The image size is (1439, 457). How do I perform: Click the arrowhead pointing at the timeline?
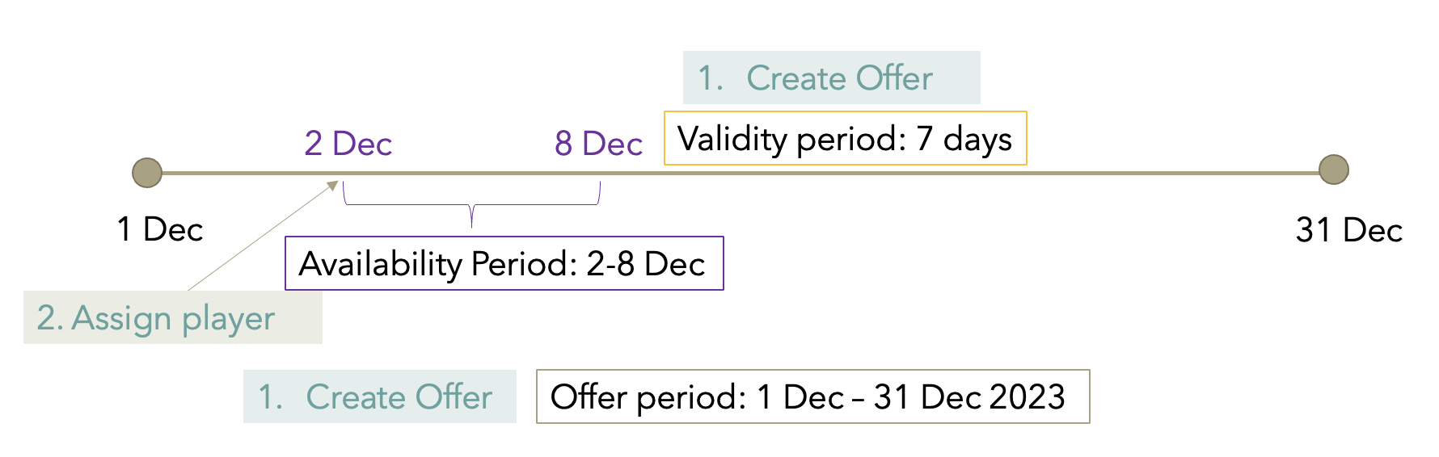(332, 186)
